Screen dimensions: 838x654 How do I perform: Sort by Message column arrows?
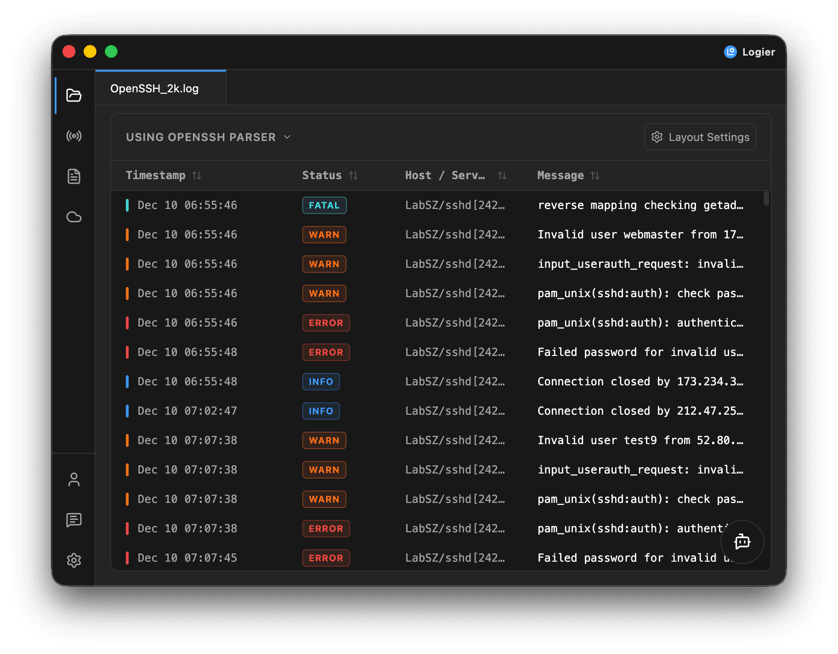[595, 175]
